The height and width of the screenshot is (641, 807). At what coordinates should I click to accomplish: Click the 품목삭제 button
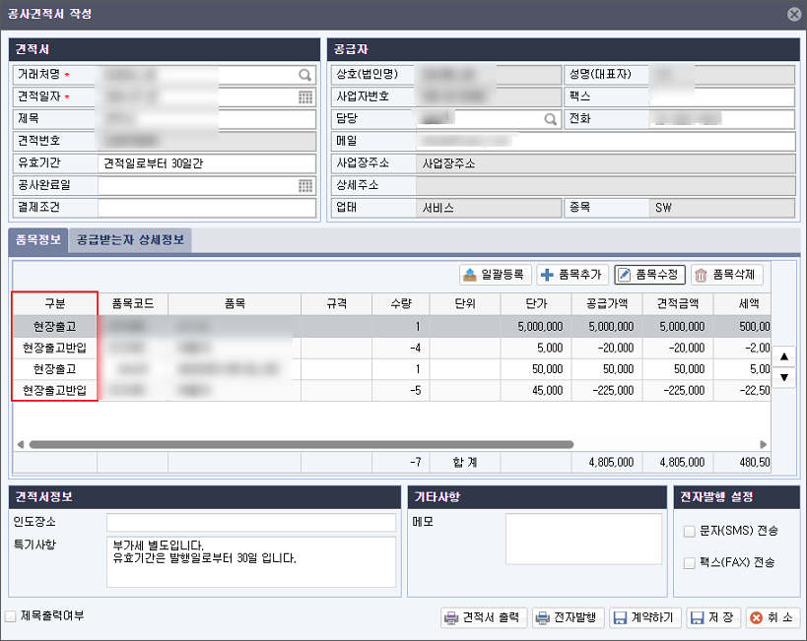point(727,275)
